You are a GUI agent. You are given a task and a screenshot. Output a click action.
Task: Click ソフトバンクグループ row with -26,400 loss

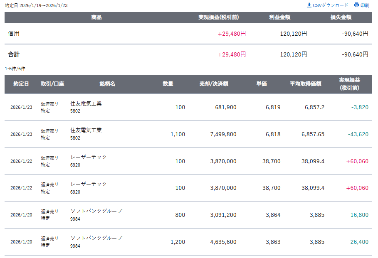96,238
